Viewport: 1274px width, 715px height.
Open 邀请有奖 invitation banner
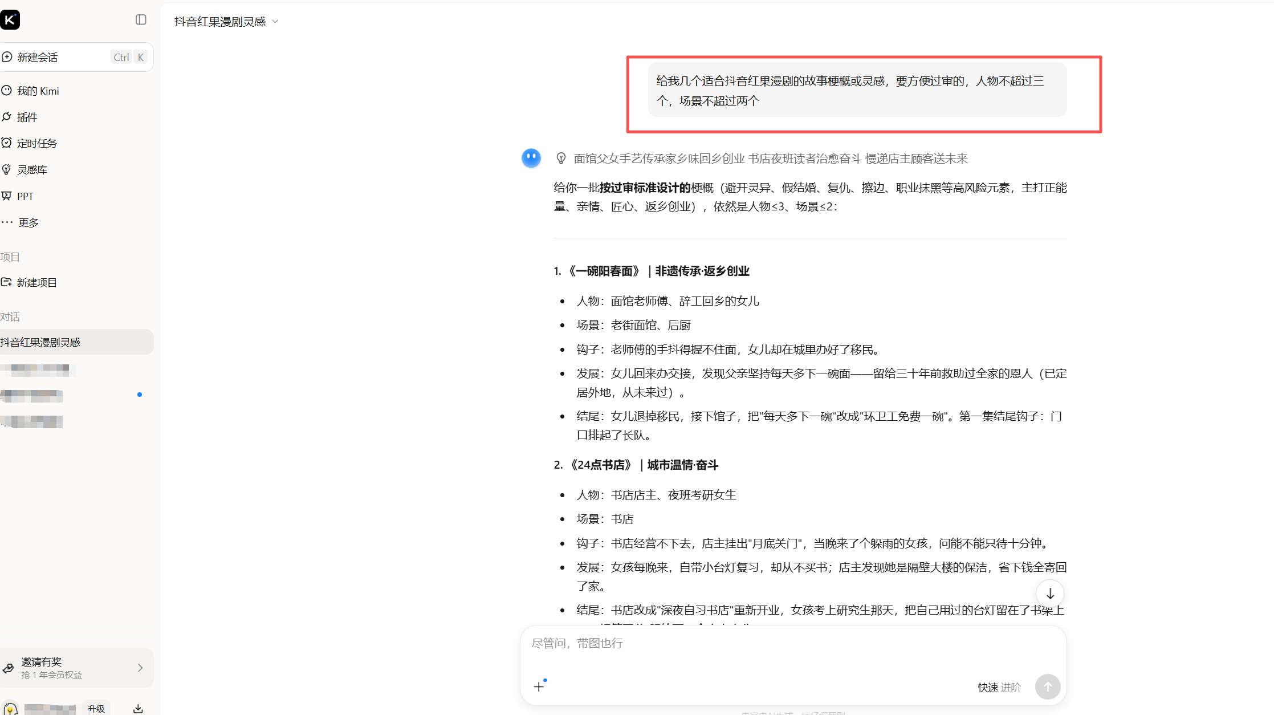[x=76, y=668]
